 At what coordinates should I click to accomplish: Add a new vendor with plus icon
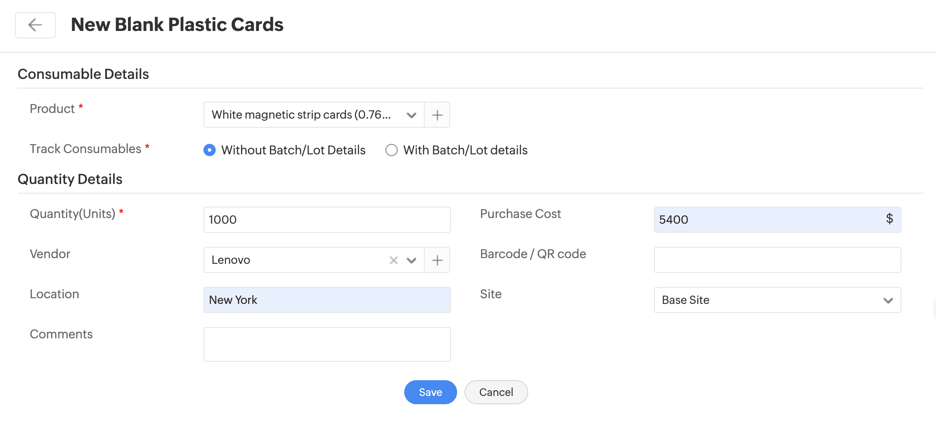coord(437,260)
